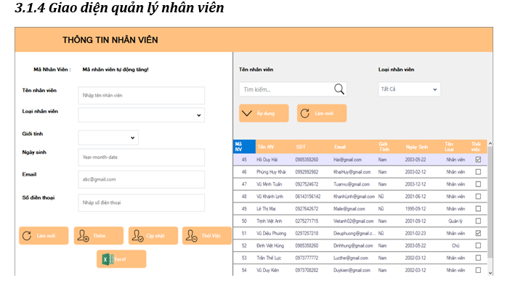Click user-remove icon on Thôi Việc button
510x283 pixels.
pos(192,236)
